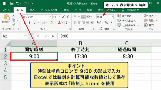161x90 pixels.
Task: Click the Save icon in quick access toolbar
Action: (12, 3)
